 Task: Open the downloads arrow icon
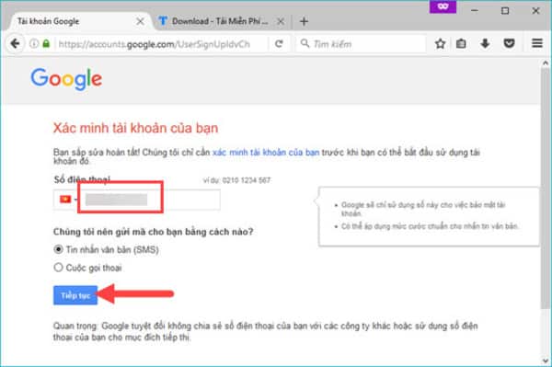click(485, 43)
